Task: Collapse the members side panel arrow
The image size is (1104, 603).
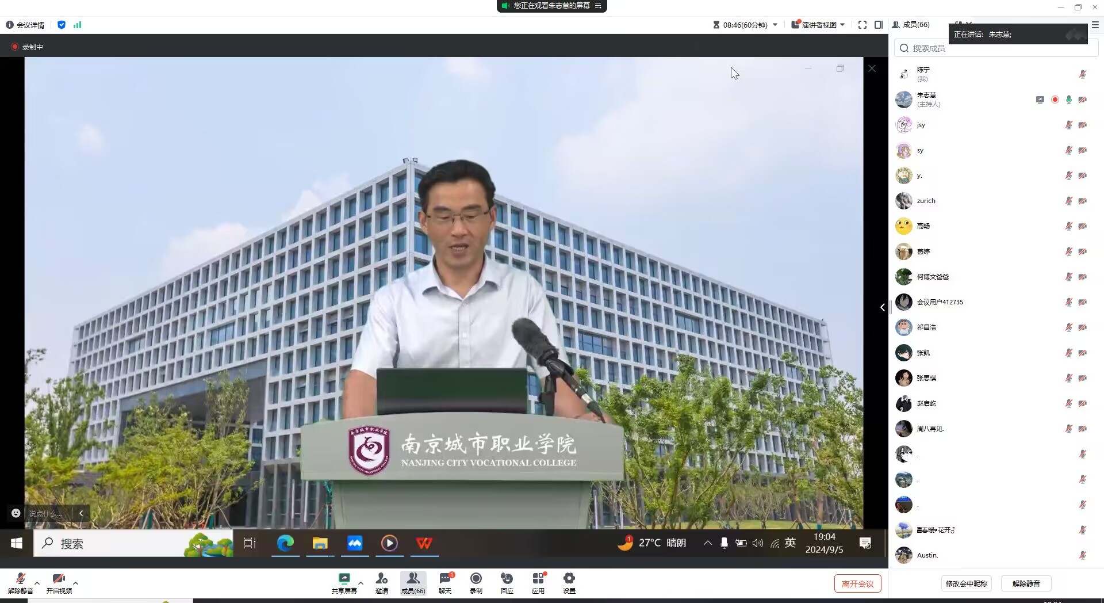Action: [x=883, y=307]
